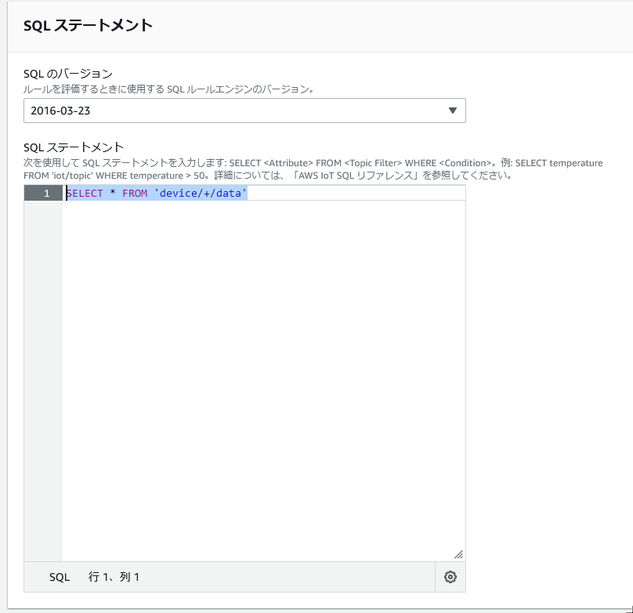
Task: Open the SQL version dropdown showing 2016-03-23
Action: [244, 111]
